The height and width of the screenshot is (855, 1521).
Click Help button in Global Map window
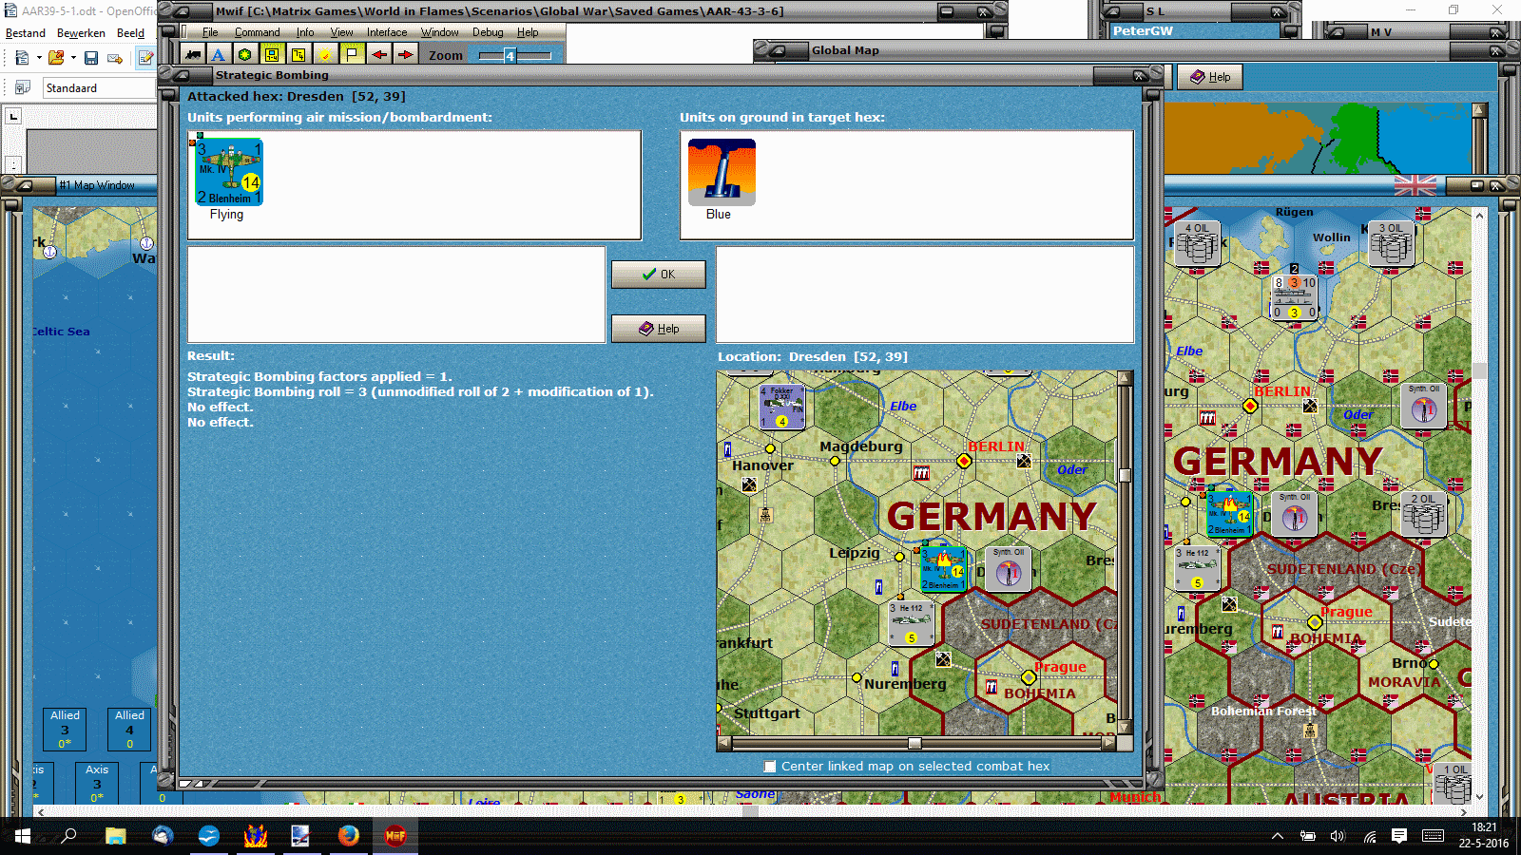1209,77
